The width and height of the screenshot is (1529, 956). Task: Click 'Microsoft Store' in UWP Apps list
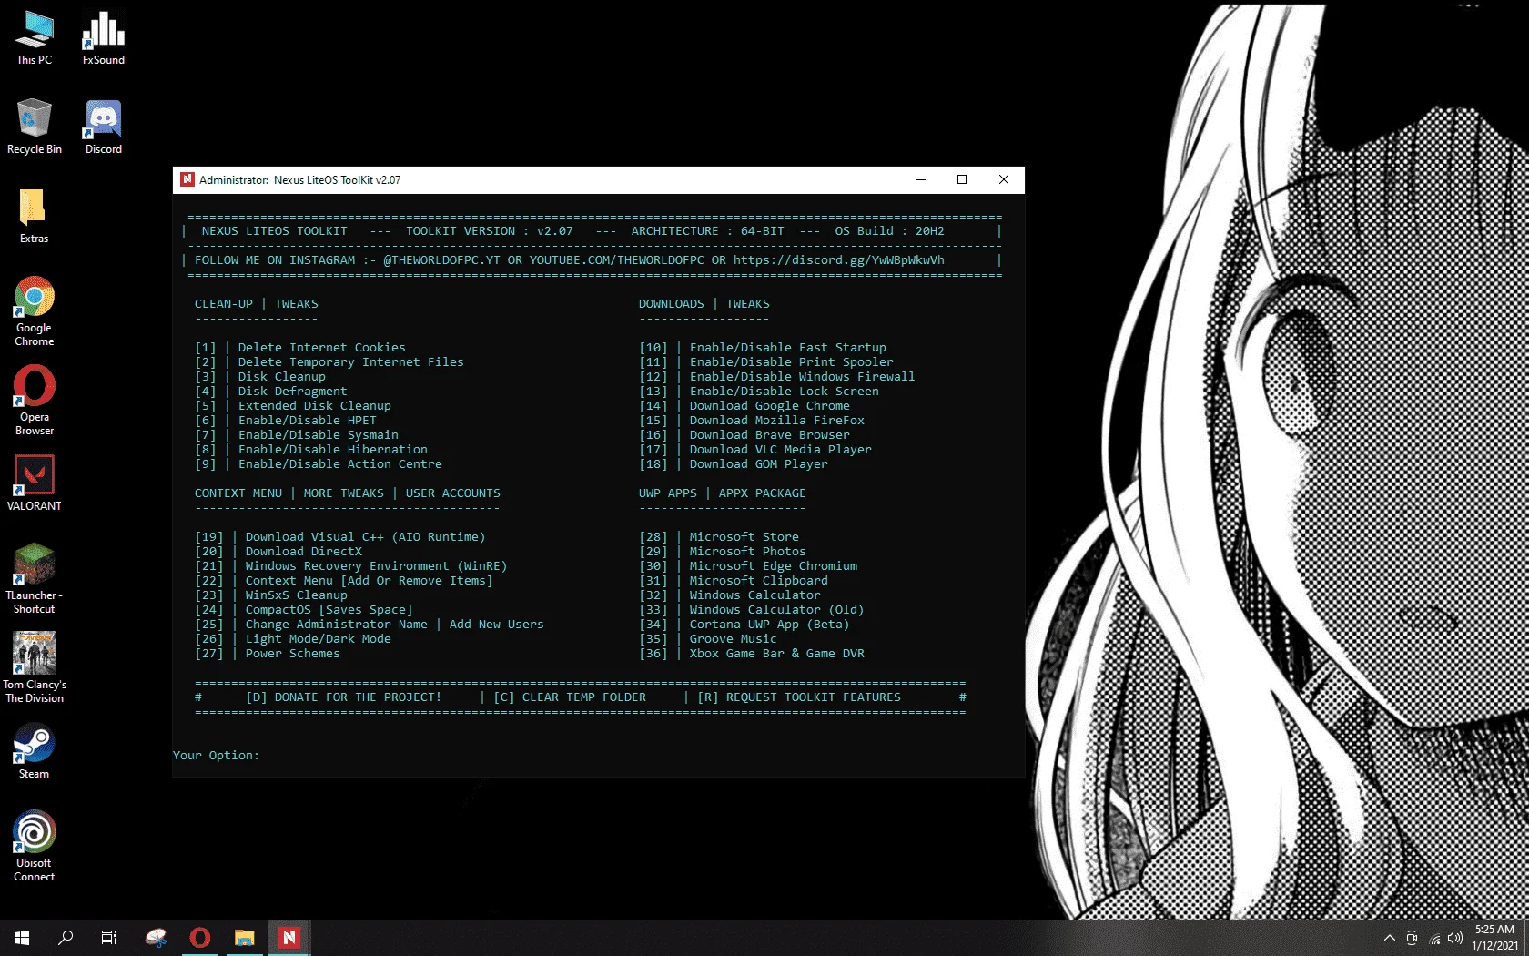(744, 537)
